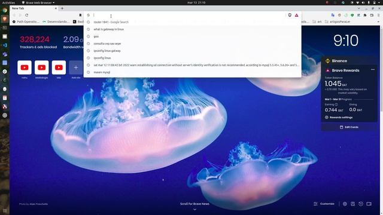This screenshot has width=383, height=215.
Task: Open the second YouTube top site tile
Action: click(41, 67)
